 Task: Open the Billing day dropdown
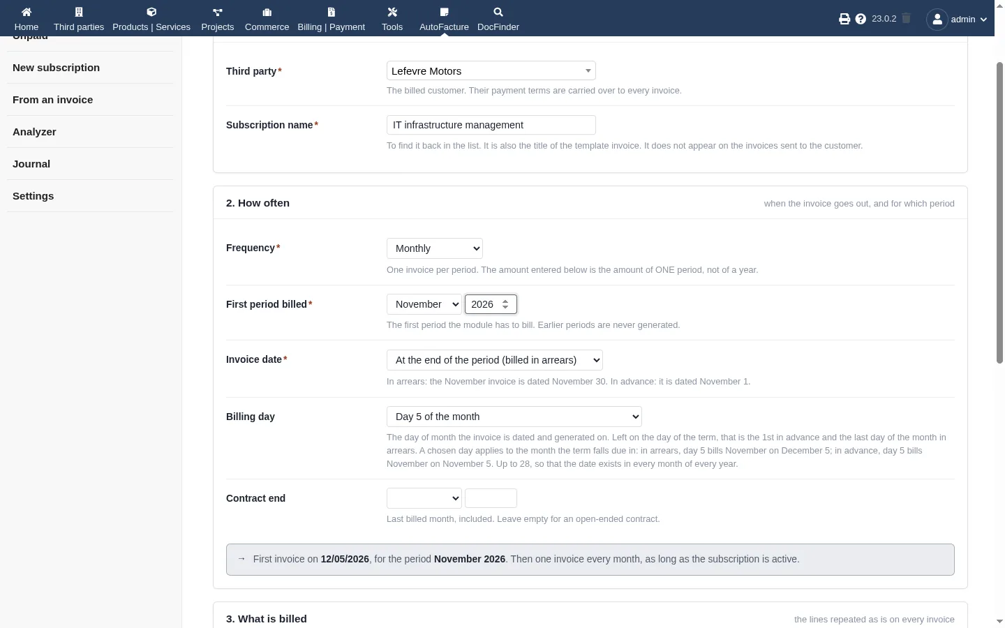pyautogui.click(x=514, y=417)
